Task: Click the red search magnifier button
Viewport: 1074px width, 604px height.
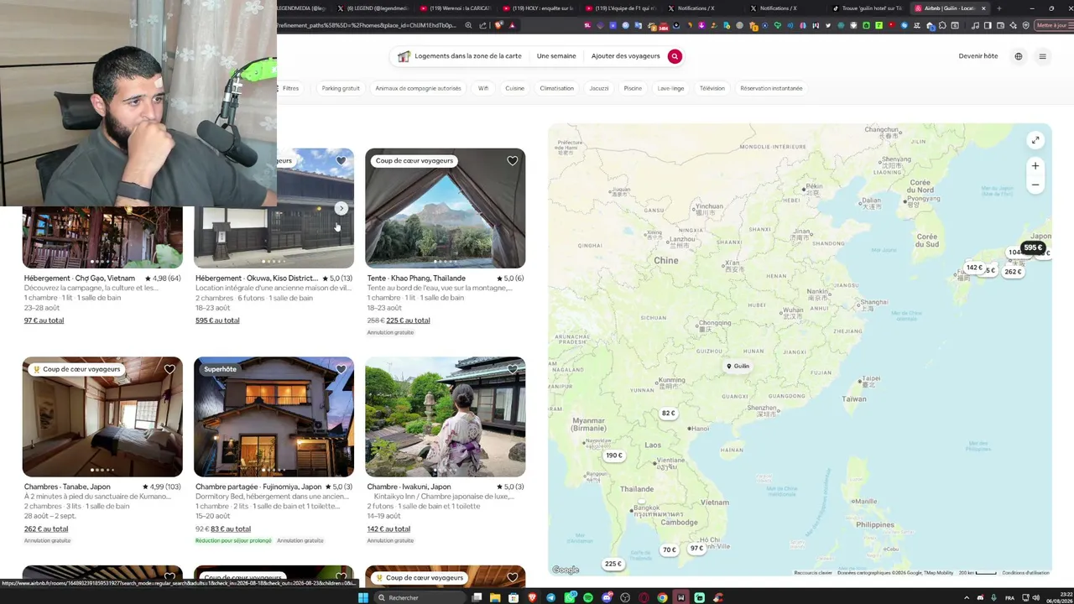Action: click(x=675, y=56)
